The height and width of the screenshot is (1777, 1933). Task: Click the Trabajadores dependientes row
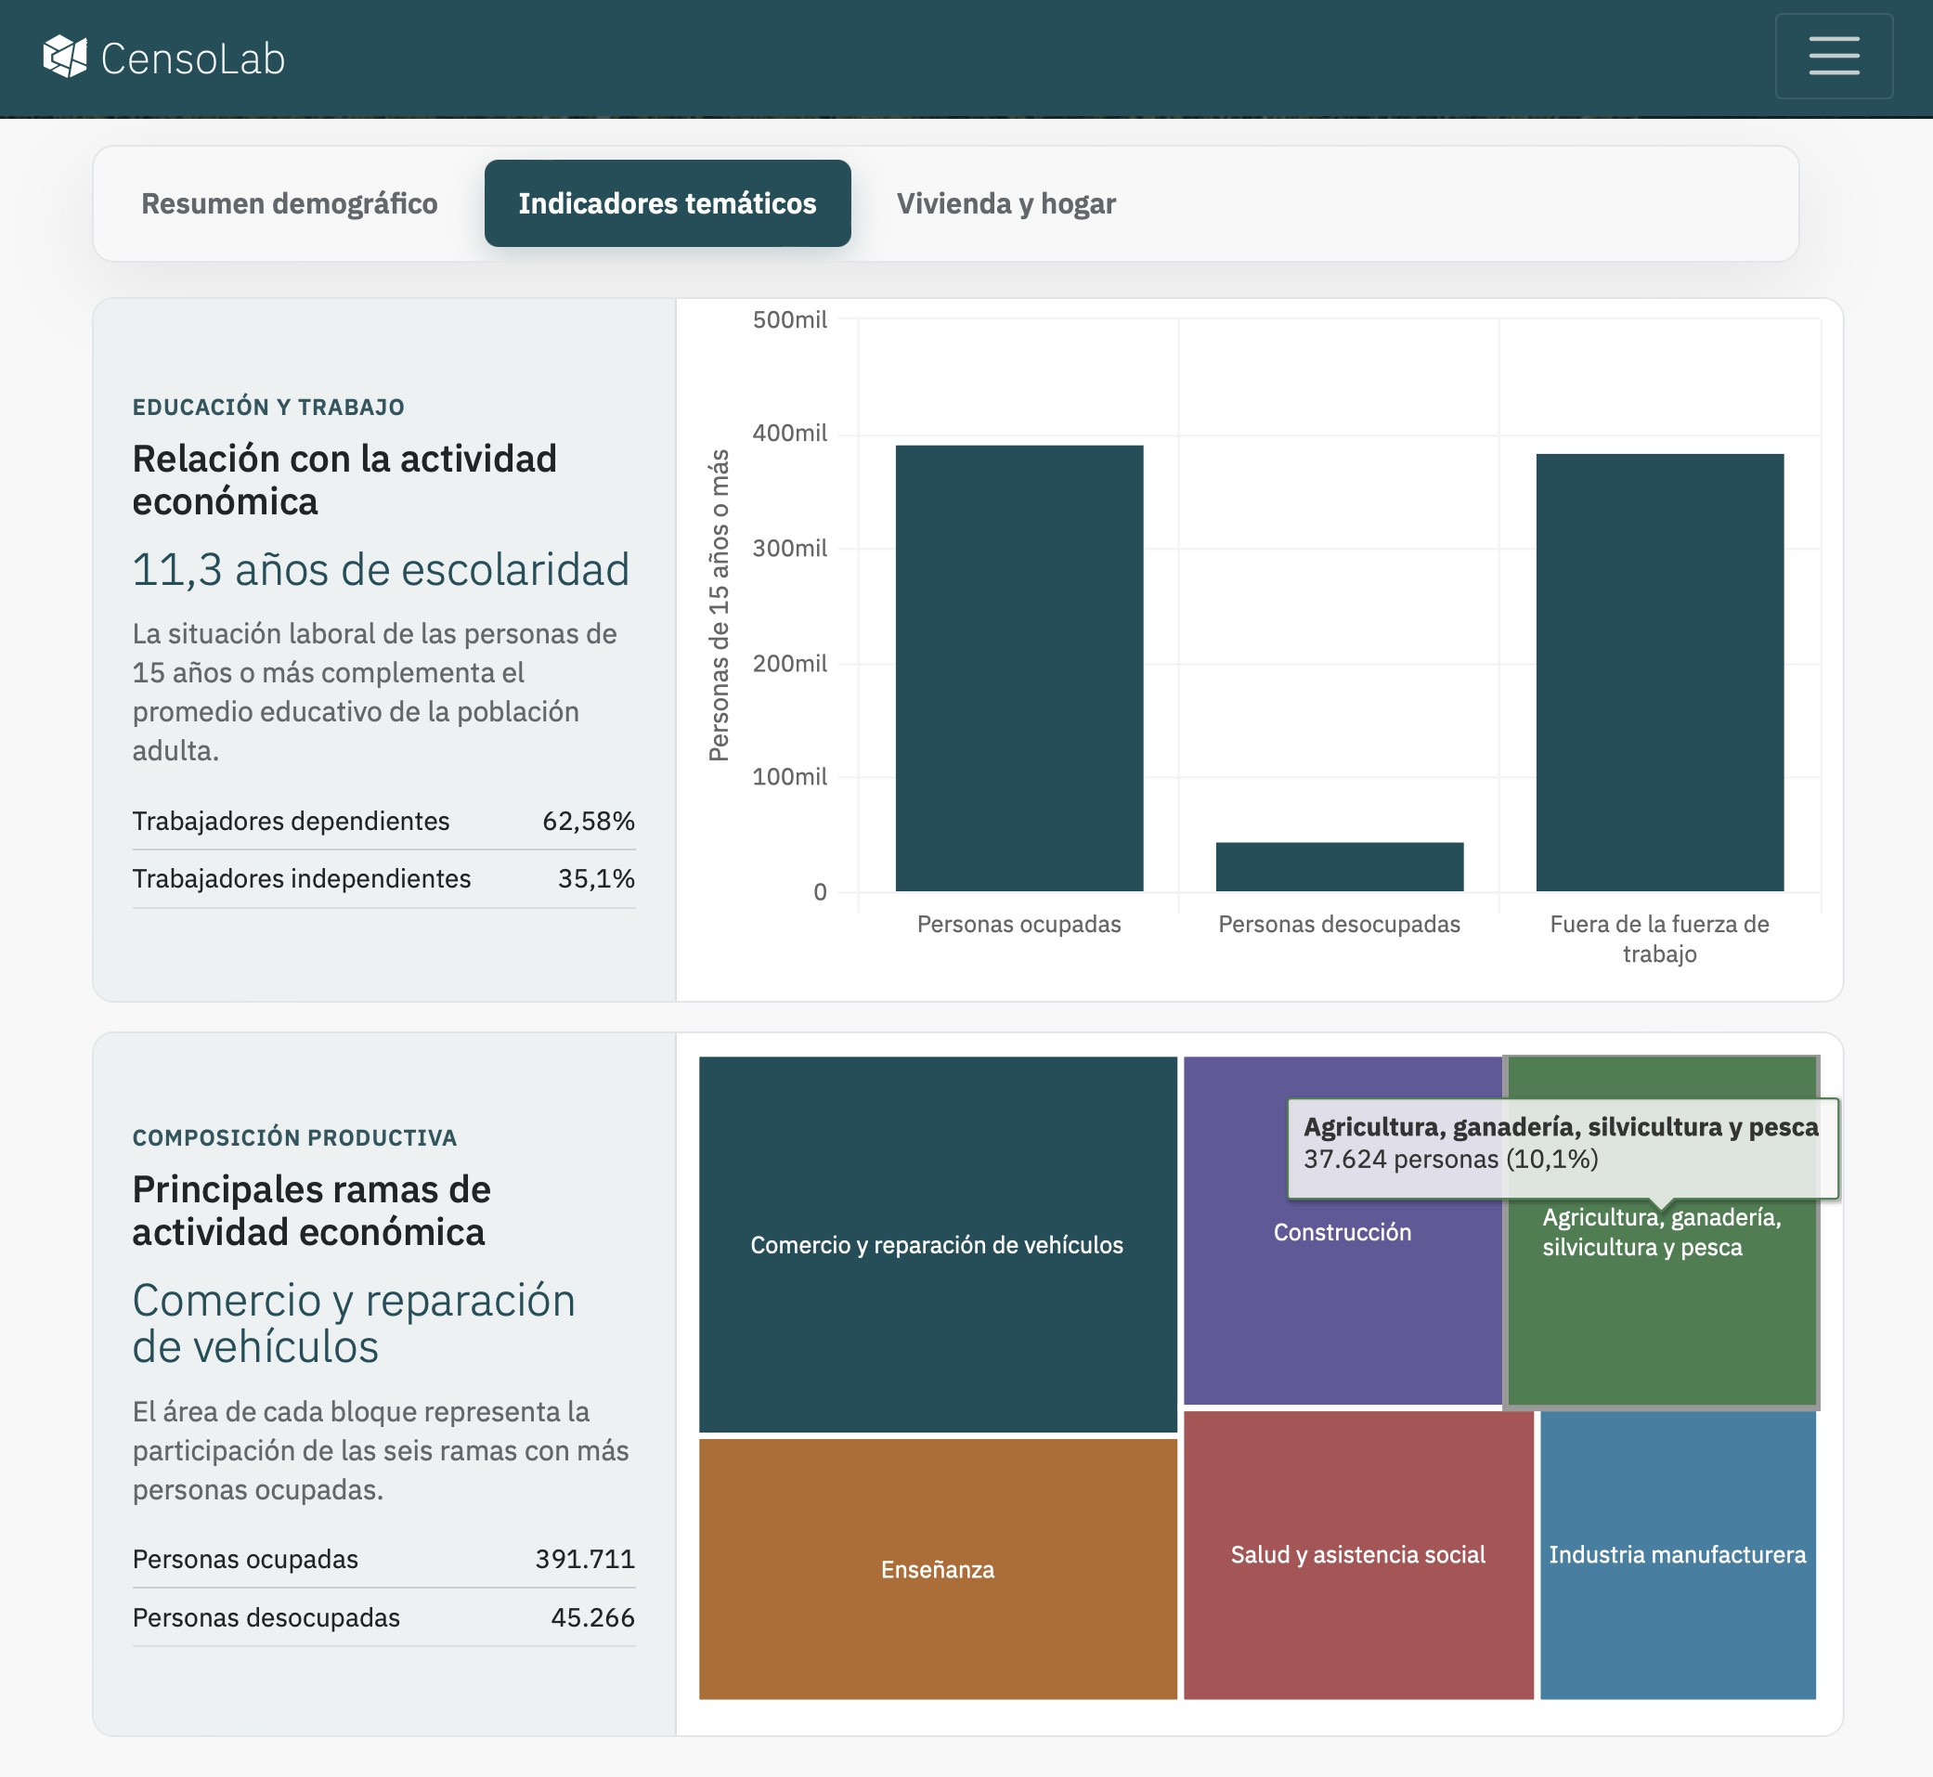click(x=383, y=820)
